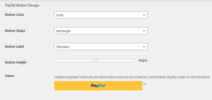This screenshot has width=212, height=100.
Task: Click the slider track right of the thumb
Action: click(x=116, y=60)
